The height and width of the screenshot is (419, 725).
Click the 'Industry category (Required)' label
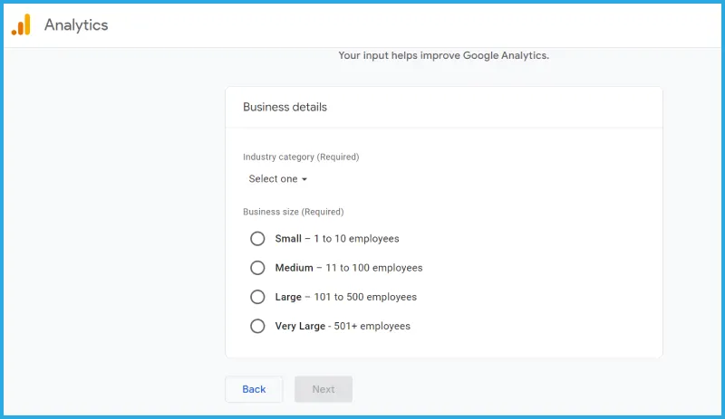[301, 157]
